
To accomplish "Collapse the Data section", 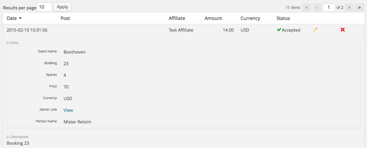I will 12,43.
